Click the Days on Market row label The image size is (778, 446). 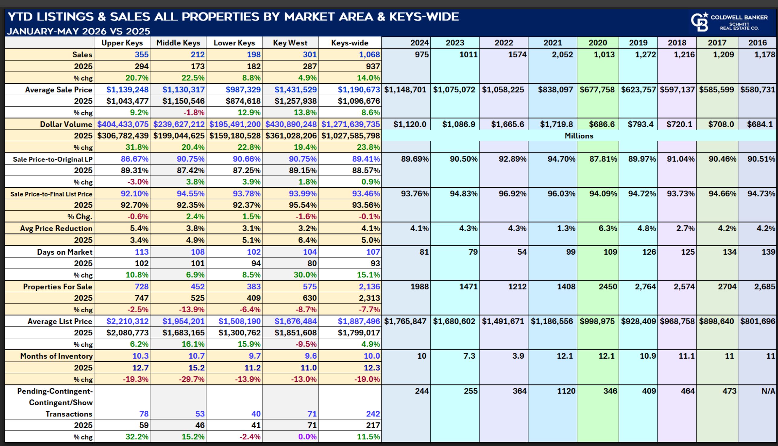click(x=65, y=252)
